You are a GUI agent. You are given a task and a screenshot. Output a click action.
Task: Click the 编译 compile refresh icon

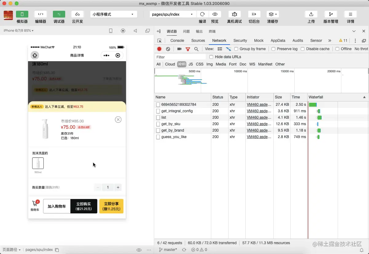pos(202,14)
